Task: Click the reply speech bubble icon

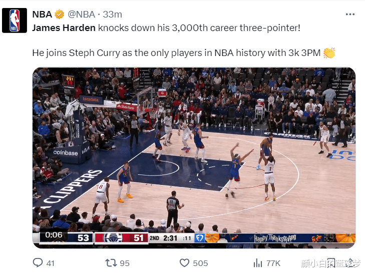Action: pyautogui.click(x=38, y=263)
